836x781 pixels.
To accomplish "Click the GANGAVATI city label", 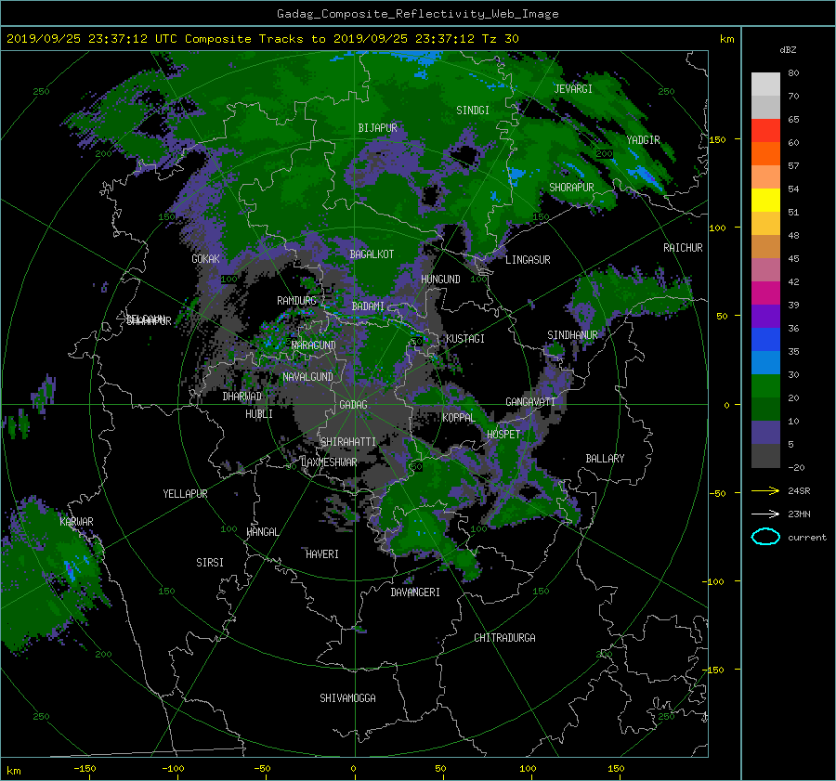I will pos(530,402).
